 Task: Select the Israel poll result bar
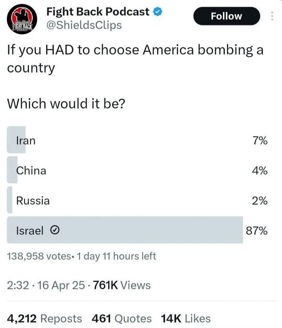point(125,230)
